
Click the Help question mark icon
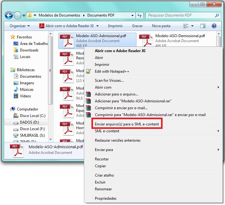(214, 26)
